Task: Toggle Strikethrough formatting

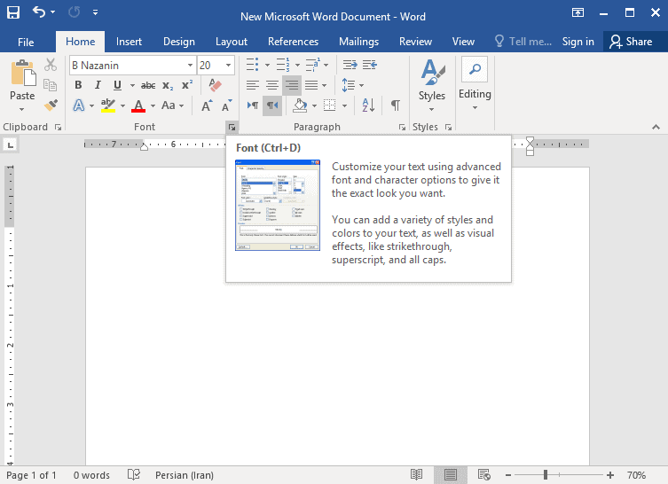Action: (x=148, y=85)
